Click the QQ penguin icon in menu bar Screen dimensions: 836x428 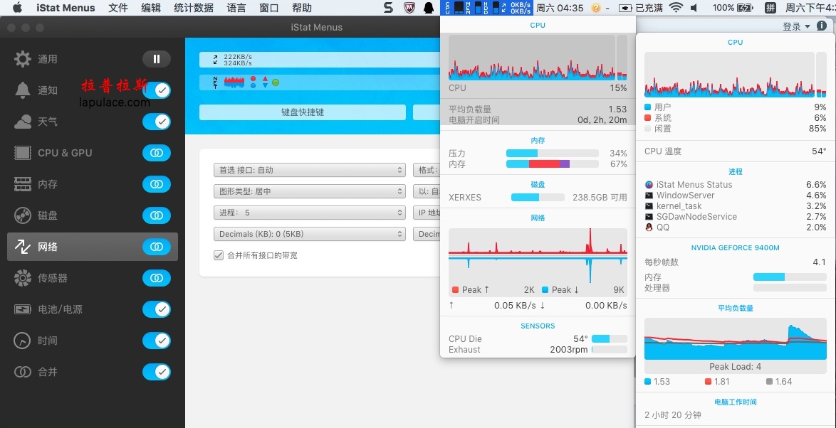click(428, 8)
